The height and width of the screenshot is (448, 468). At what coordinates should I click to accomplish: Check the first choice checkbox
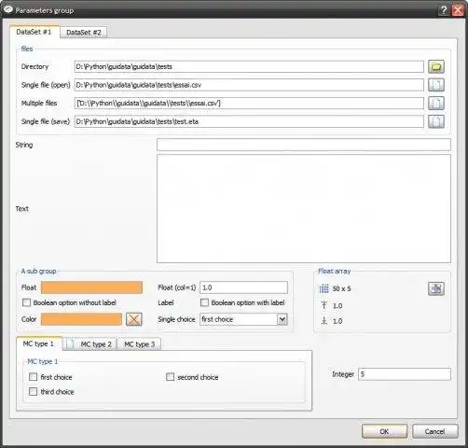(33, 377)
